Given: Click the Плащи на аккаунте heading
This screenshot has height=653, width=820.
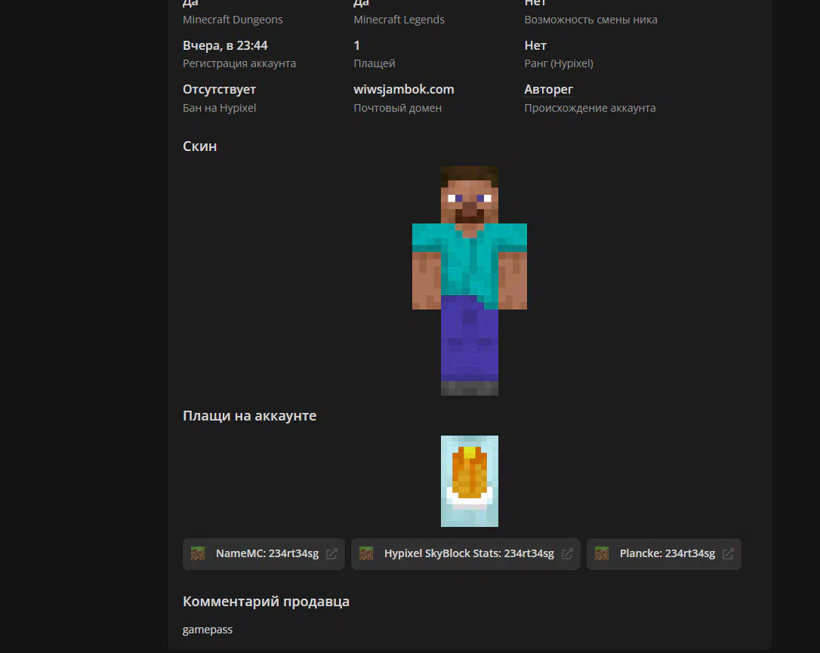Looking at the screenshot, I should click(249, 416).
